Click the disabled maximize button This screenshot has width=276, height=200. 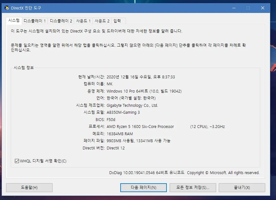249,8
